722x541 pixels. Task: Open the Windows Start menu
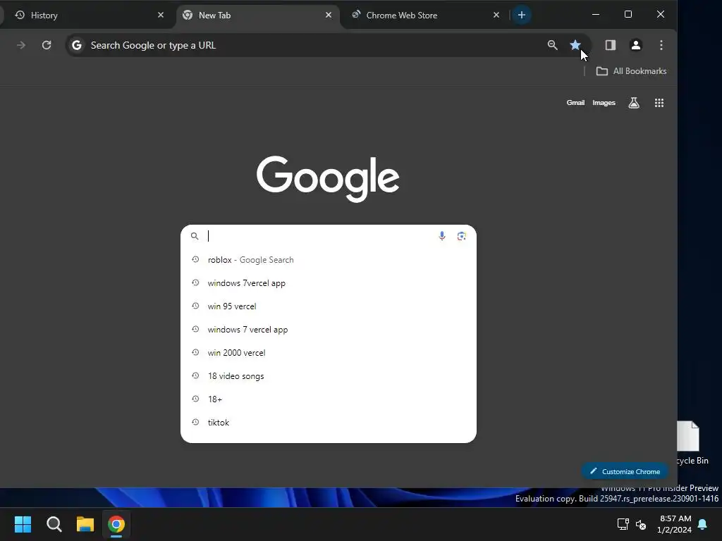pyautogui.click(x=23, y=524)
